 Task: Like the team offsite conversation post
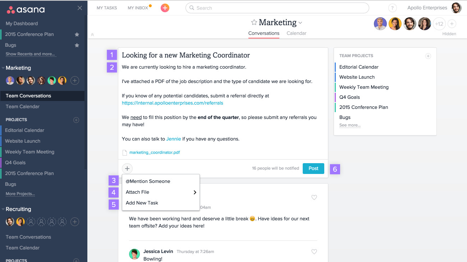click(314, 197)
